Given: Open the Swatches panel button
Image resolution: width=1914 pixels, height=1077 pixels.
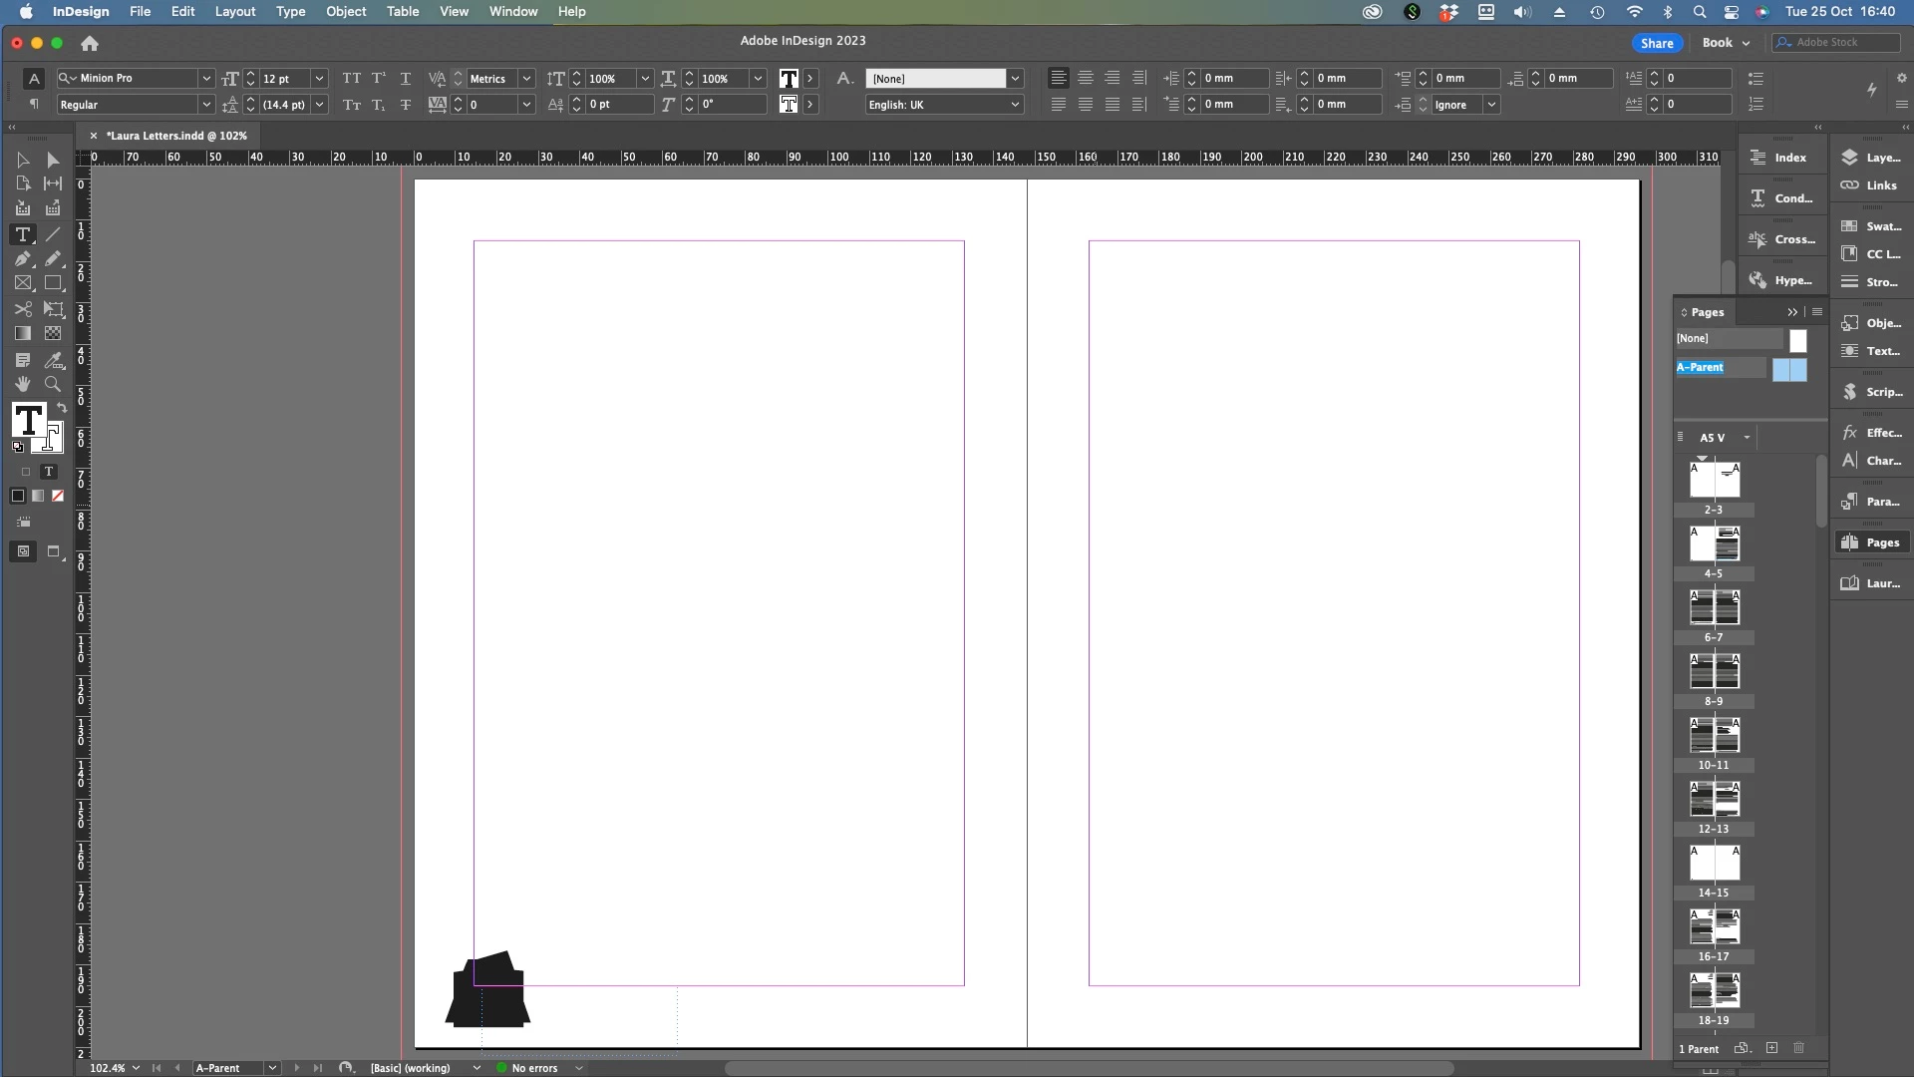Looking at the screenshot, I should pos(1871,226).
